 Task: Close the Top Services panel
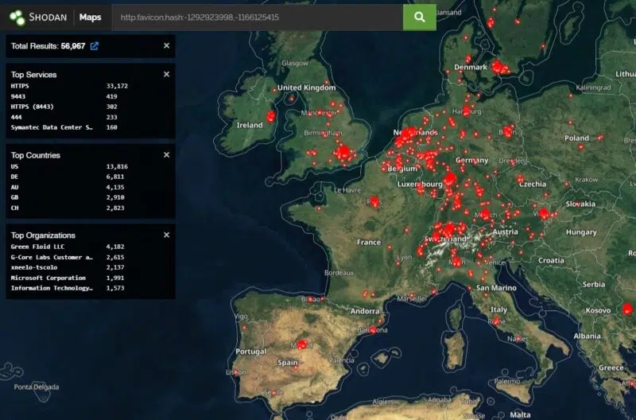click(x=166, y=74)
